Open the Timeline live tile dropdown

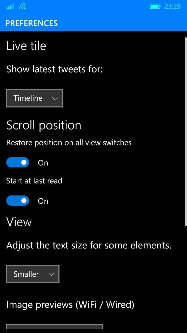(35, 98)
